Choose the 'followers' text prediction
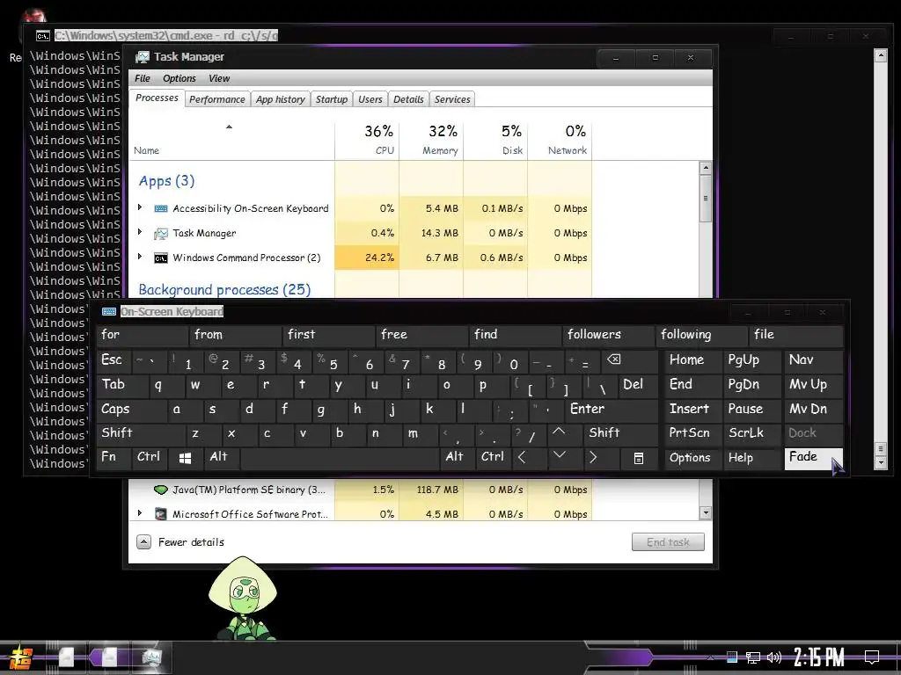This screenshot has height=675, width=901. [x=609, y=335]
